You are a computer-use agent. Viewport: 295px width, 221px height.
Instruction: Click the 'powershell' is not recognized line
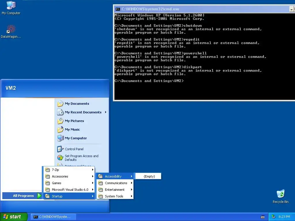click(190, 57)
